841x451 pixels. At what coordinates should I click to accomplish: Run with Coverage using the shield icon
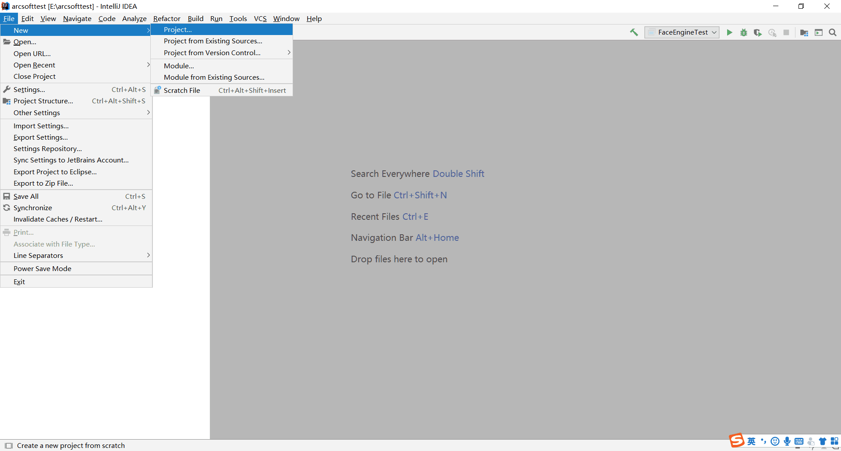point(758,32)
